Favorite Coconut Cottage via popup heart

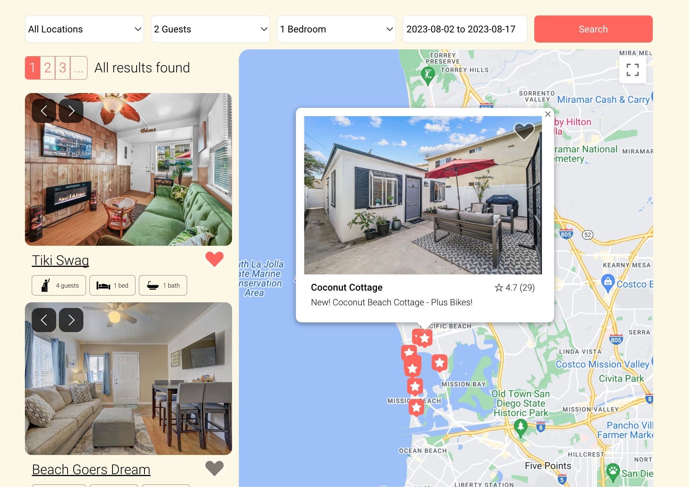tap(524, 132)
